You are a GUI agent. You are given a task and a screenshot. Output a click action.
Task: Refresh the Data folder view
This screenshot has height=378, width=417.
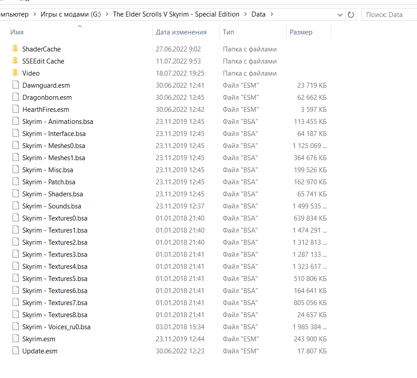pyautogui.click(x=351, y=15)
